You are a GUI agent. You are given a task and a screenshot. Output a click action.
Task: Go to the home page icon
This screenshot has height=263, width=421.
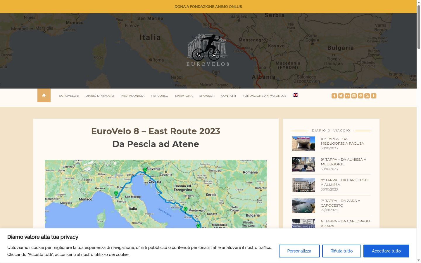(x=44, y=95)
